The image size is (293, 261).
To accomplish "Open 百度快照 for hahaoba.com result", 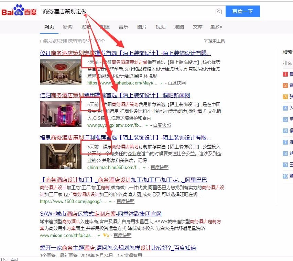I will coord(177,83).
